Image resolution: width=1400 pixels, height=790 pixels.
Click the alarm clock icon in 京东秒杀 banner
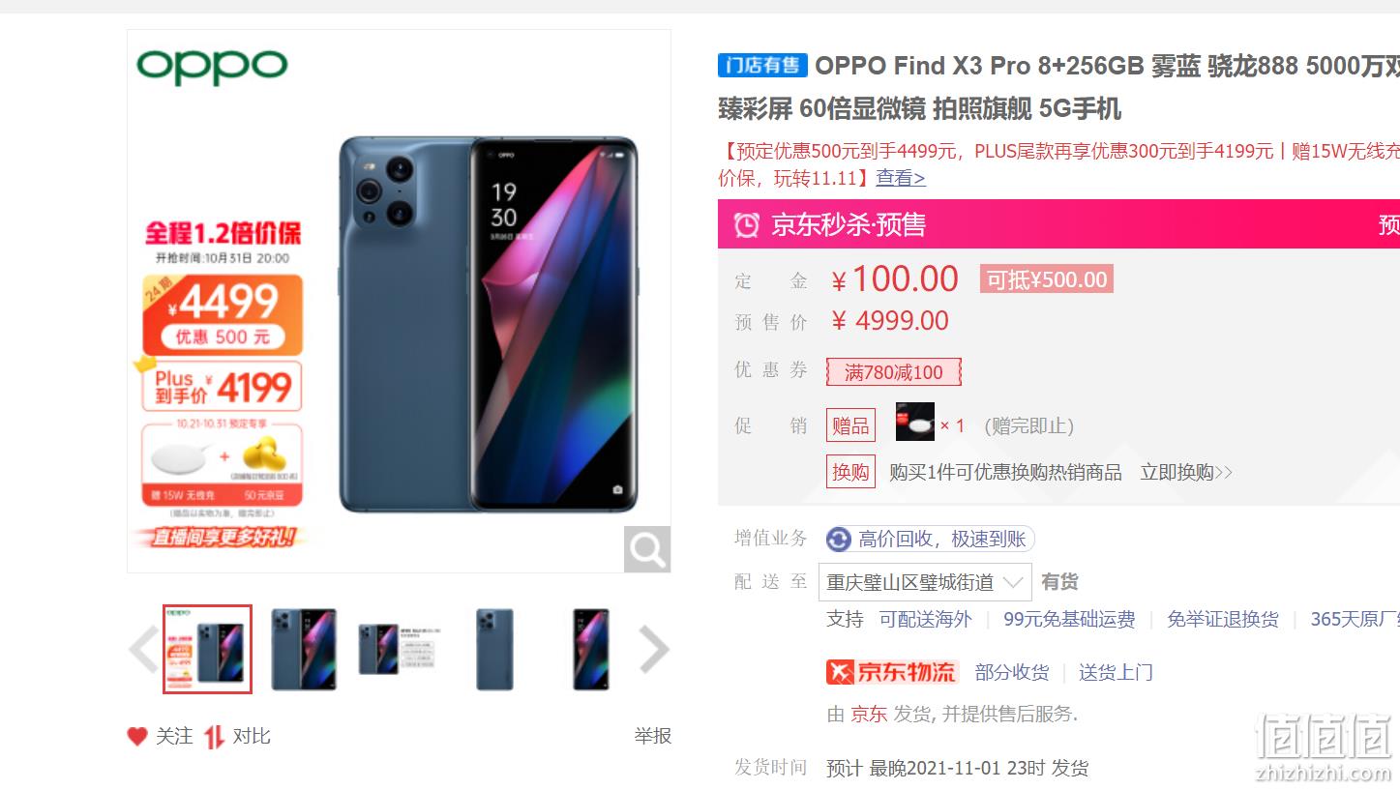click(746, 224)
